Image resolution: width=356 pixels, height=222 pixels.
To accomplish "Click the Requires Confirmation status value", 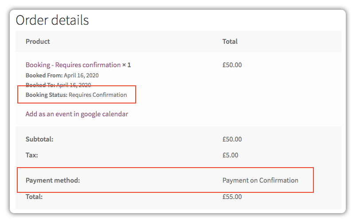I will [x=98, y=95].
